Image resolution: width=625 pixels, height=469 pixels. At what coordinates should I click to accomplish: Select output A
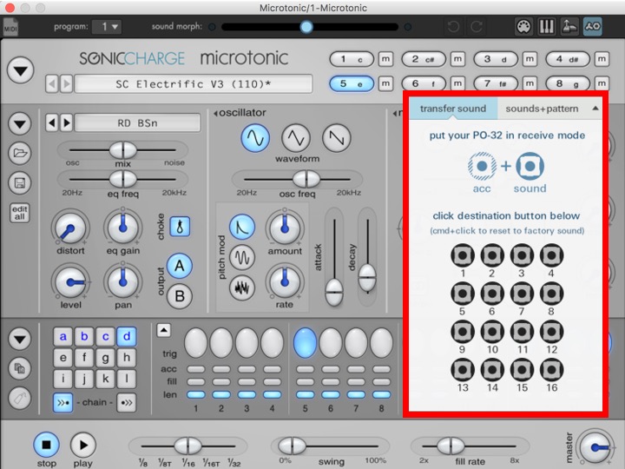[180, 266]
